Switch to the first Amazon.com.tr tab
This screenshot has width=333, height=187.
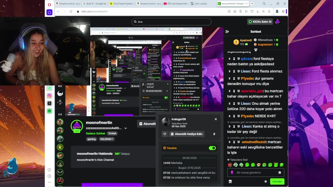(68, 4)
